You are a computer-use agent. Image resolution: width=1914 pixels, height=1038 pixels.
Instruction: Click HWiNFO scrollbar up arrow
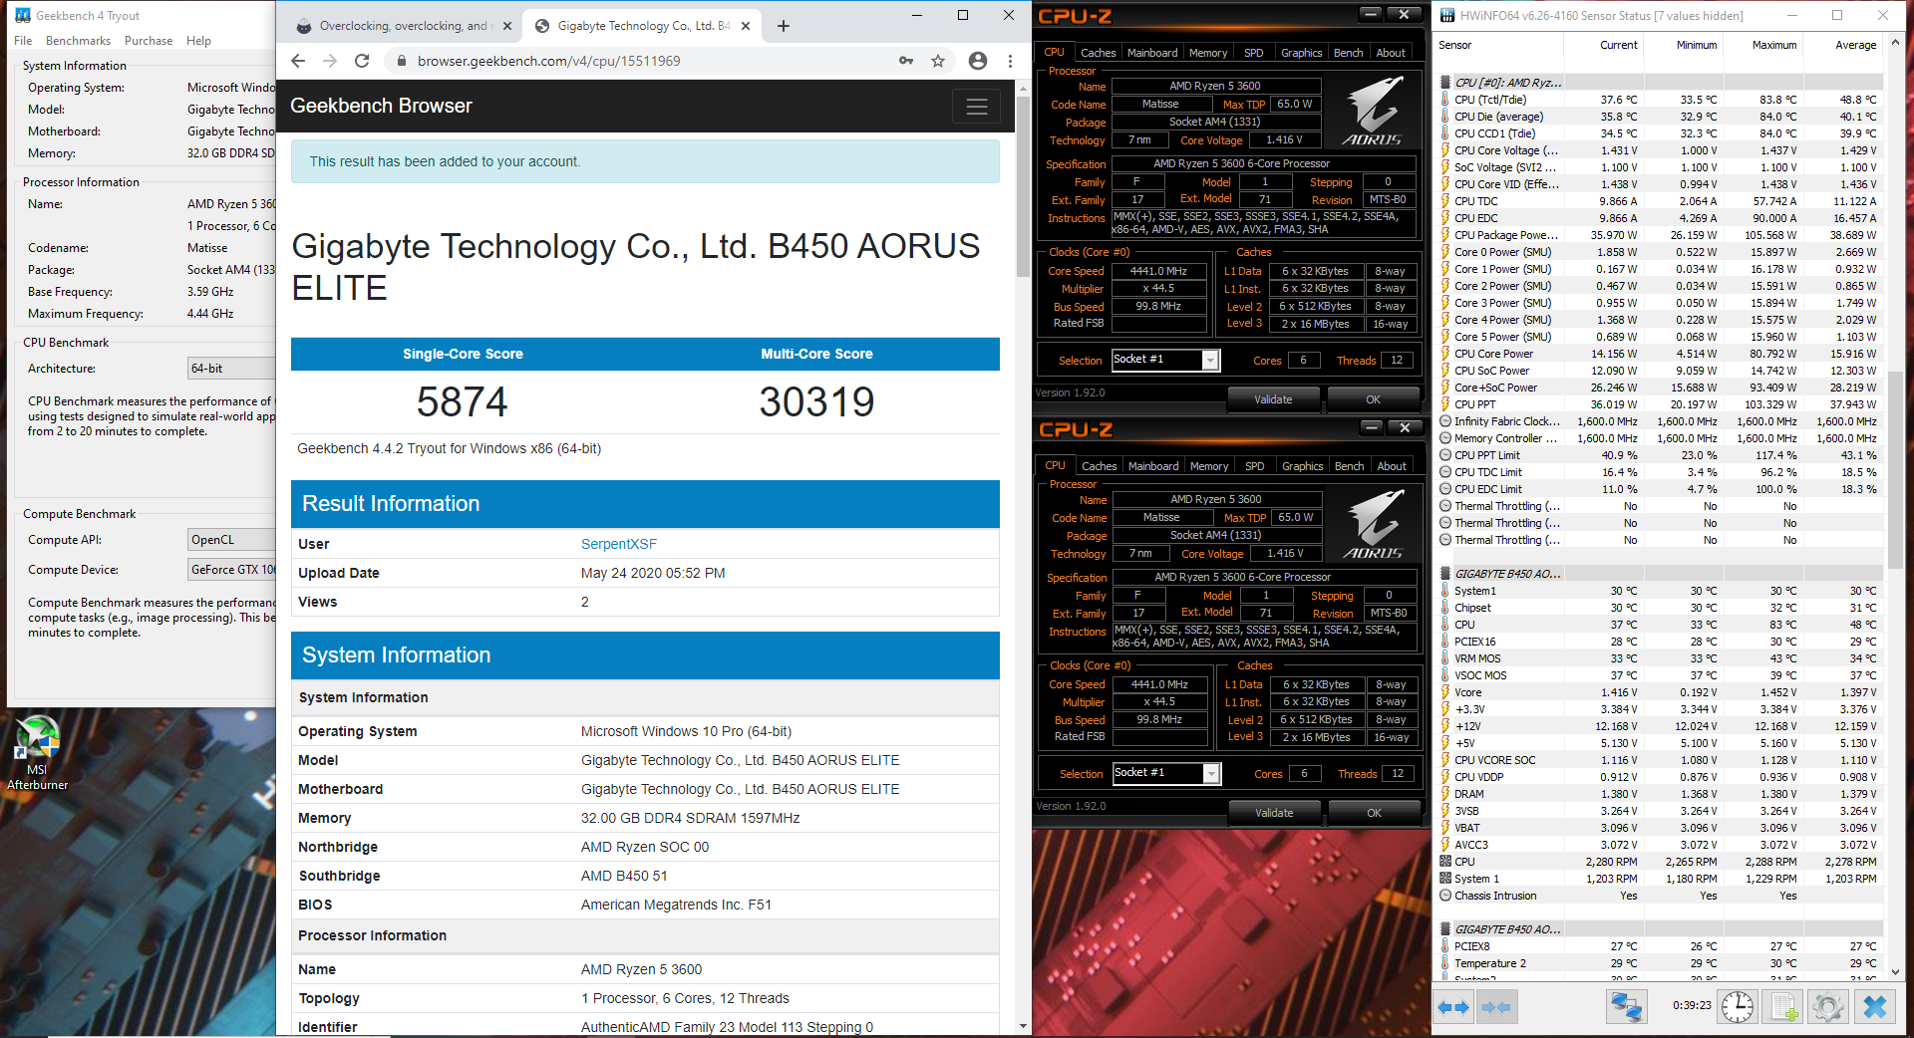point(1896,43)
